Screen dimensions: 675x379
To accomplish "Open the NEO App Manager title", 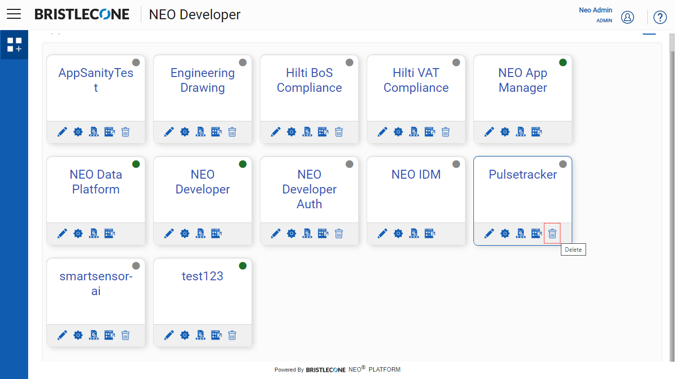I will pyautogui.click(x=523, y=80).
